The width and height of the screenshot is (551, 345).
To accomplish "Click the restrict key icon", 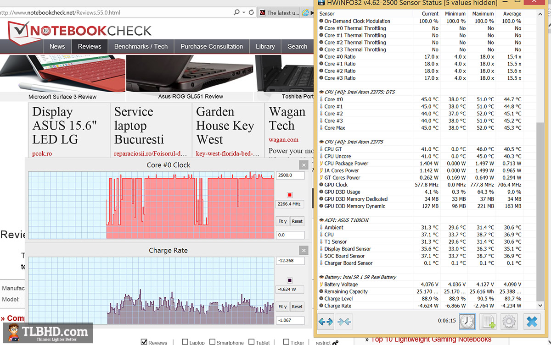I will click(335, 342).
